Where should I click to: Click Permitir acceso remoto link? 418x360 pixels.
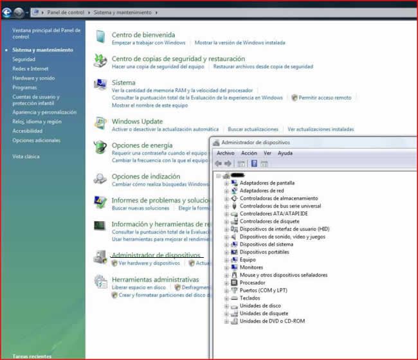[325, 98]
